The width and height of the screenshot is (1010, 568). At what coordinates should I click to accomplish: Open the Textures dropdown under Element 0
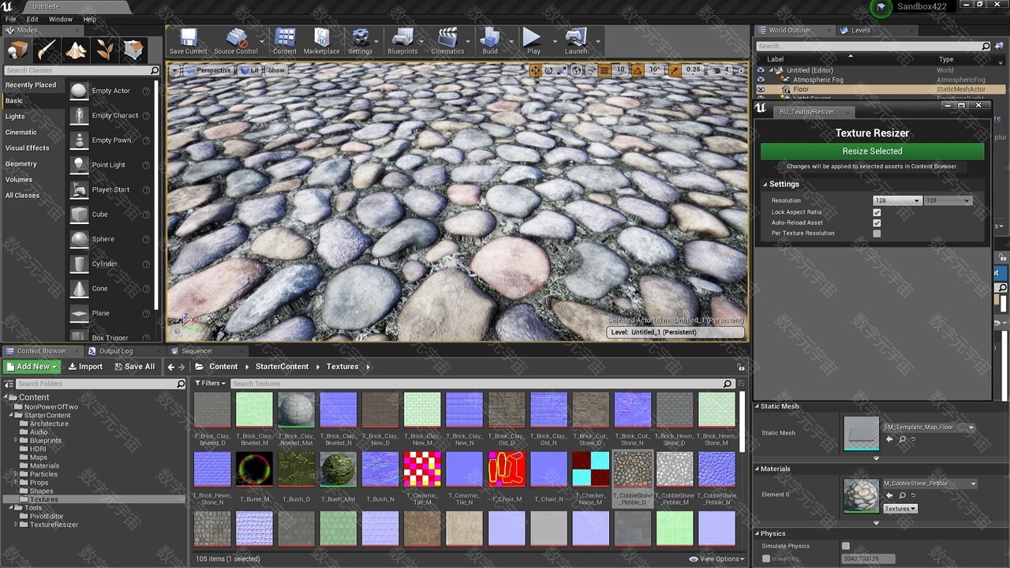[900, 509]
